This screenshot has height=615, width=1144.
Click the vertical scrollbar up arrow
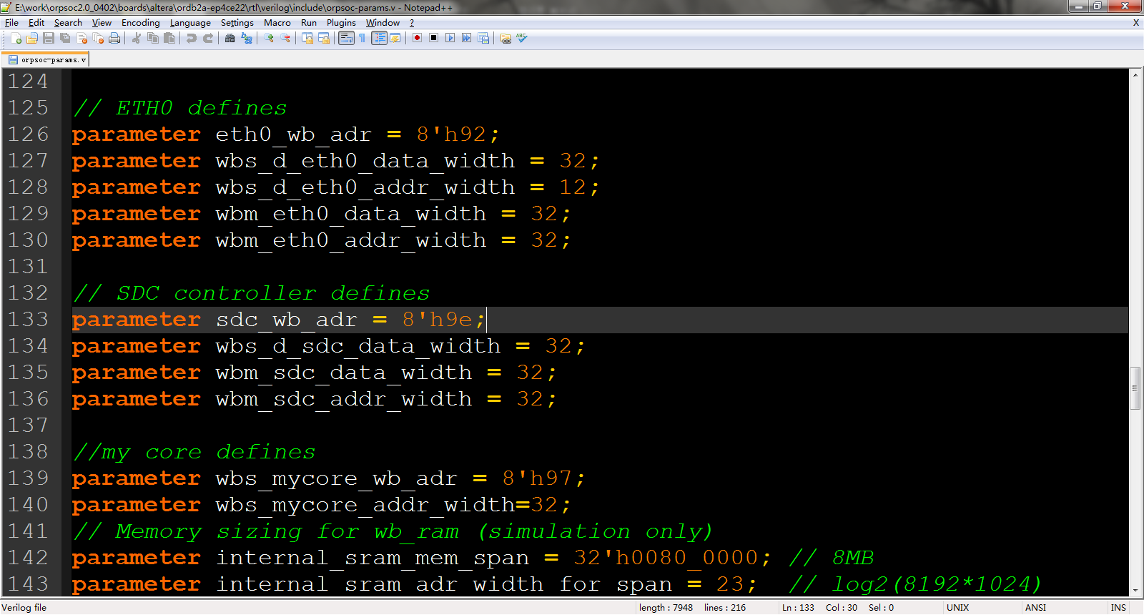[1135, 74]
